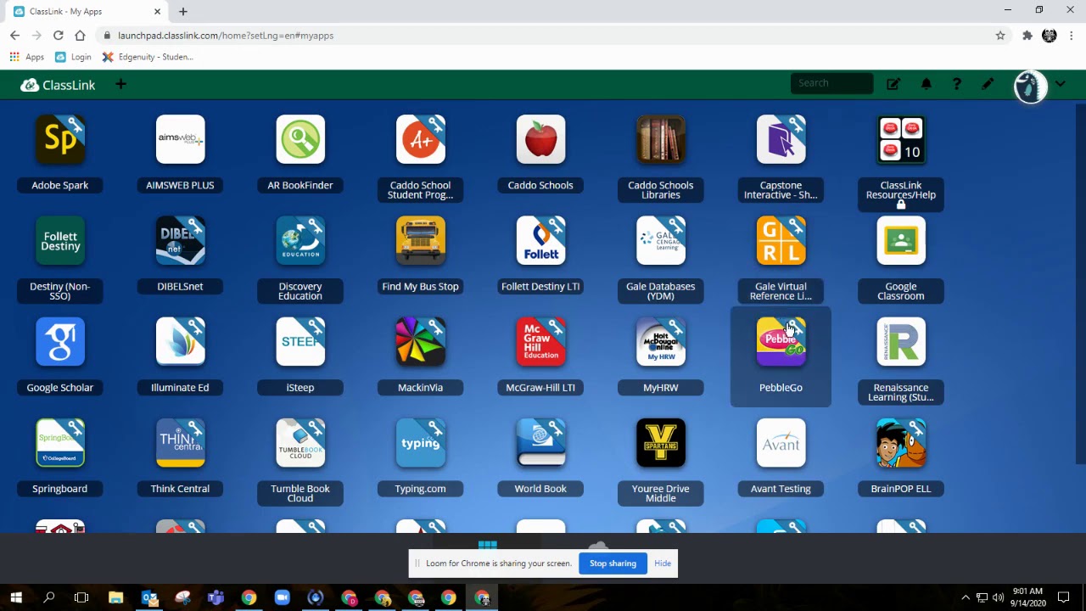Open Think Central app
This screenshot has width=1086, height=611.
(x=180, y=442)
